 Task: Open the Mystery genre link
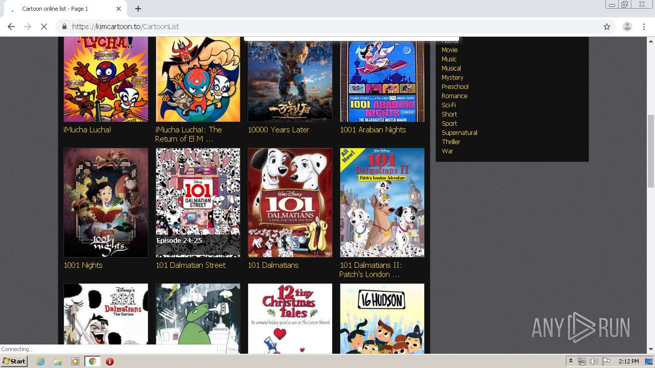coord(452,77)
